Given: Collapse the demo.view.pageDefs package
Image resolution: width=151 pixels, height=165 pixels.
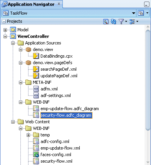Looking at the screenshot, I should [20, 63].
